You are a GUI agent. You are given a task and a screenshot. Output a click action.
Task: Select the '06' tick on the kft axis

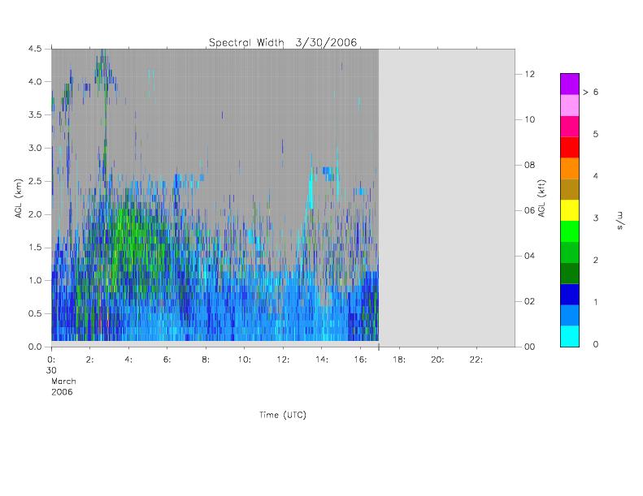point(530,210)
